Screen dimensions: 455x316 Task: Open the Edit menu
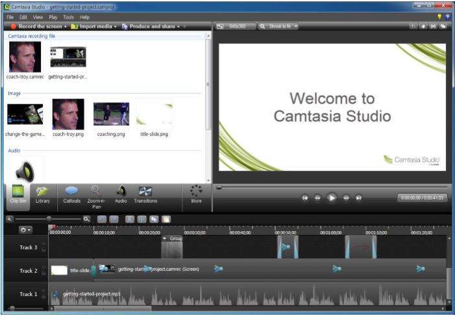23,17
